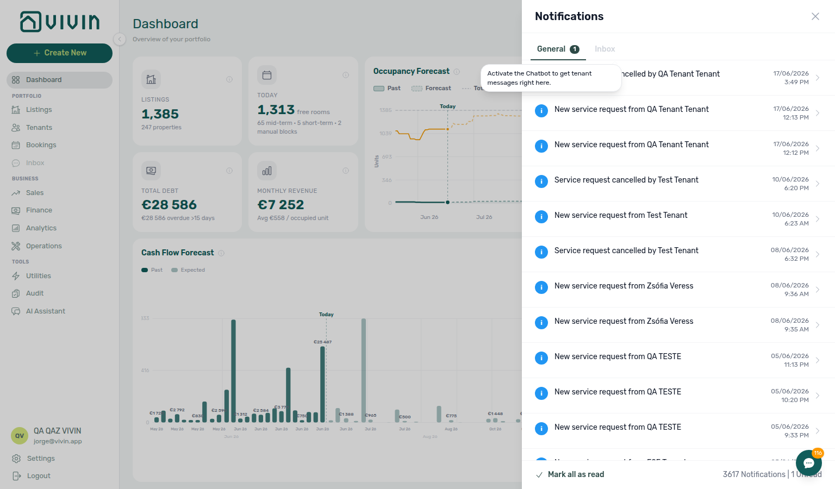This screenshot has width=835, height=489.
Task: Open the Utilities lightning icon
Action: click(16, 276)
